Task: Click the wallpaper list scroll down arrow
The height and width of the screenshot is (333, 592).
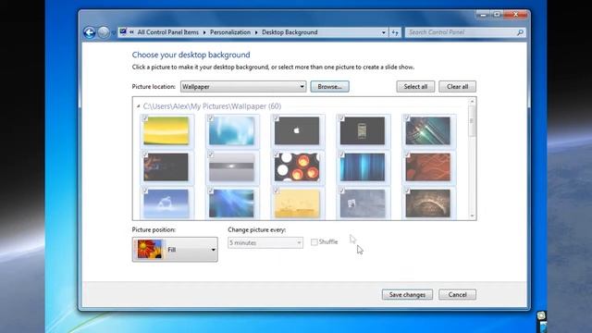Action: point(472,216)
